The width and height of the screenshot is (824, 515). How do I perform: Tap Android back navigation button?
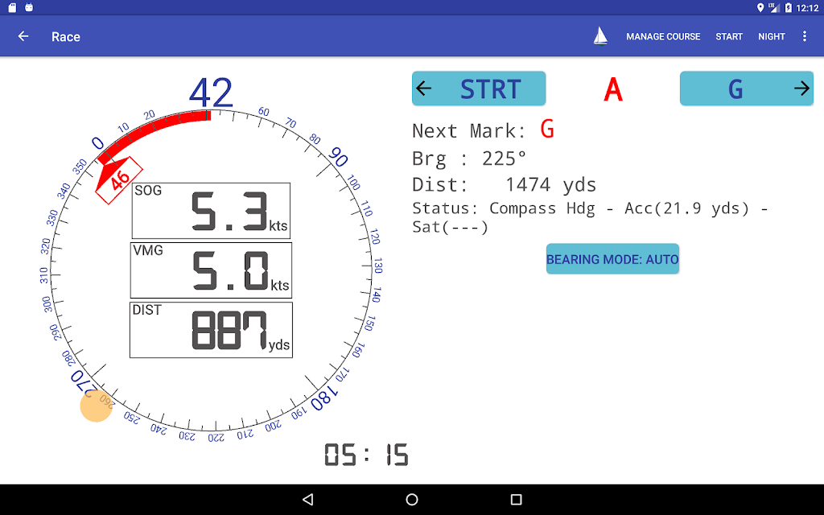click(x=308, y=499)
